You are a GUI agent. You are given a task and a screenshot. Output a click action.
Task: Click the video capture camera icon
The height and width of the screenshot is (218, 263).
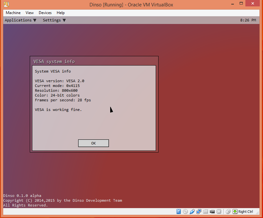tap(212, 212)
